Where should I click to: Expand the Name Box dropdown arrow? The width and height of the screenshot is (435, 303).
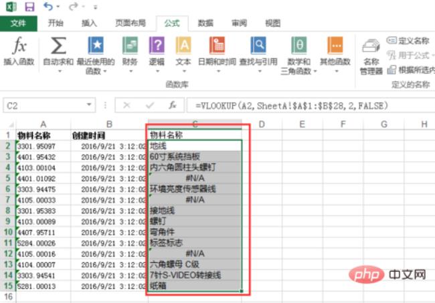coord(89,105)
